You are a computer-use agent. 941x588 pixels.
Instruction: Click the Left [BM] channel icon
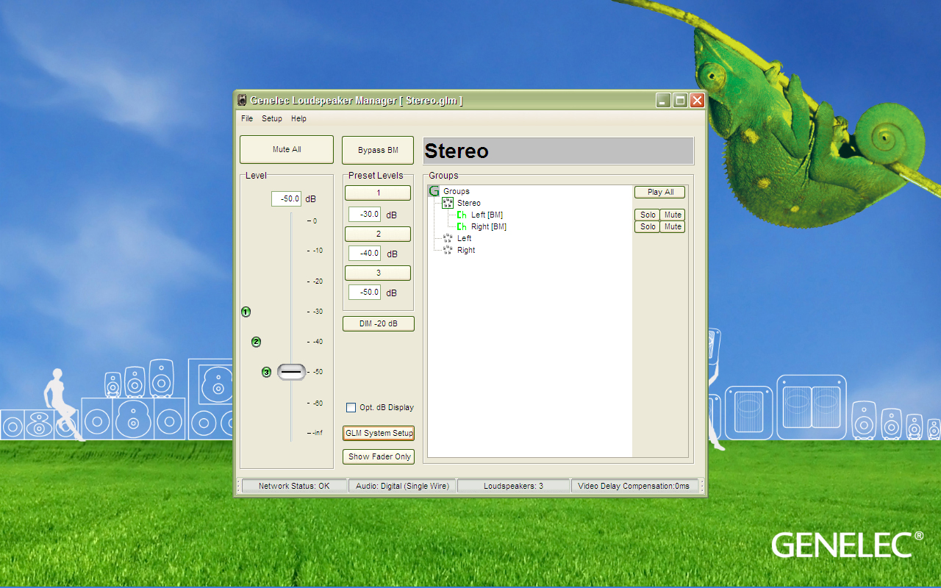click(x=462, y=215)
